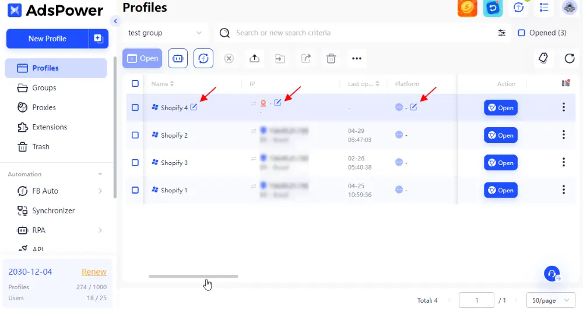The height and width of the screenshot is (309, 583).
Task: Open the task list icon in header
Action: 544,8
